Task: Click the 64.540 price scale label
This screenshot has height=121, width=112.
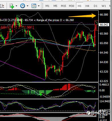Action: point(104,53)
